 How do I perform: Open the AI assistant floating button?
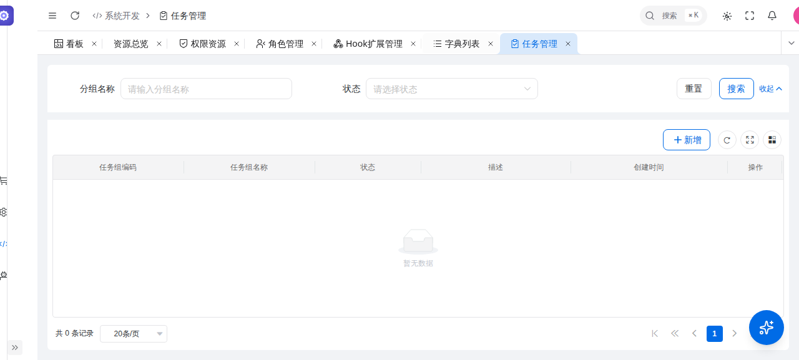767,328
